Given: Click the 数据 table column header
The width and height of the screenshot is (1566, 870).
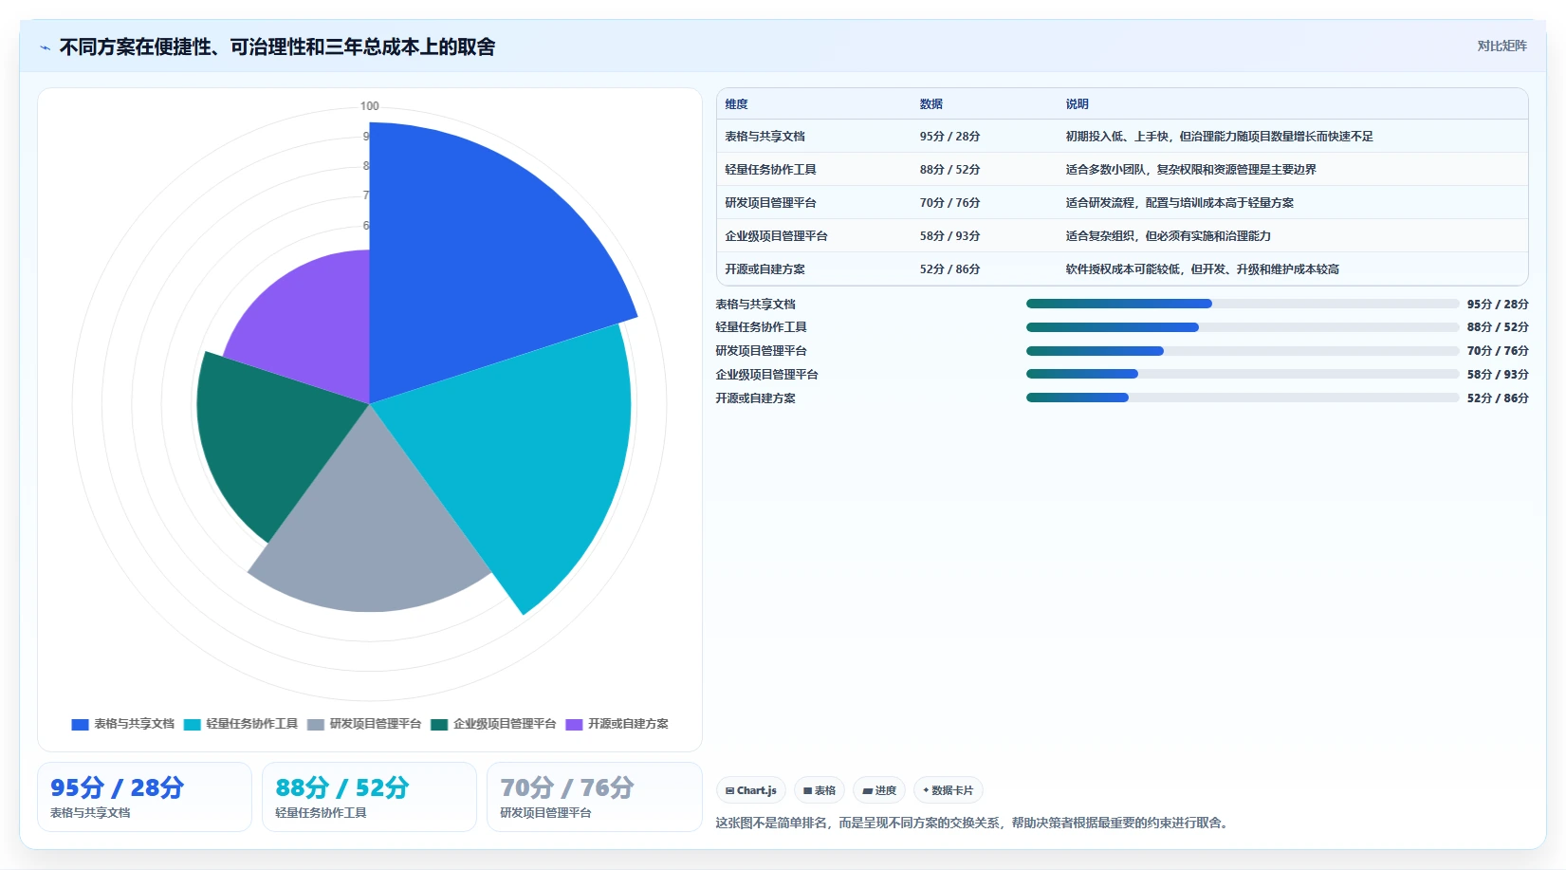Looking at the screenshot, I should [x=931, y=104].
